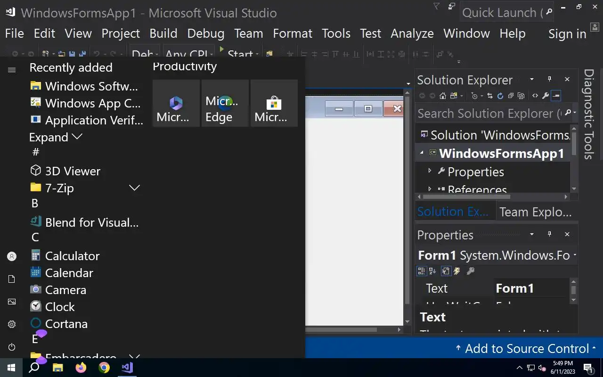The image size is (603, 377).
Task: Click Collapse All in Solution Explorer
Action: 511,96
